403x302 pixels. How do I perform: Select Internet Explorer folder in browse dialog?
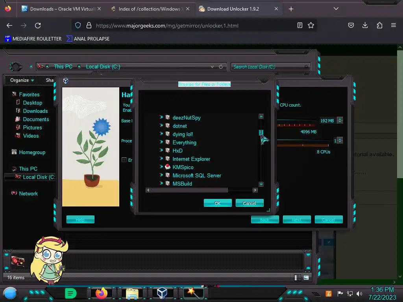click(191, 159)
